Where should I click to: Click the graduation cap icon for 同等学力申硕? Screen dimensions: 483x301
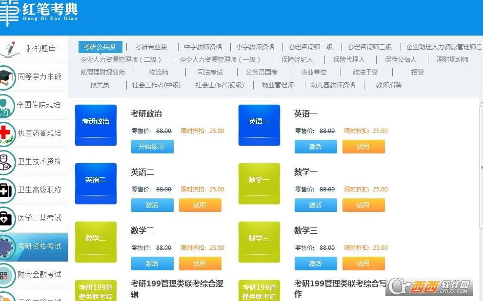[x=7, y=77]
